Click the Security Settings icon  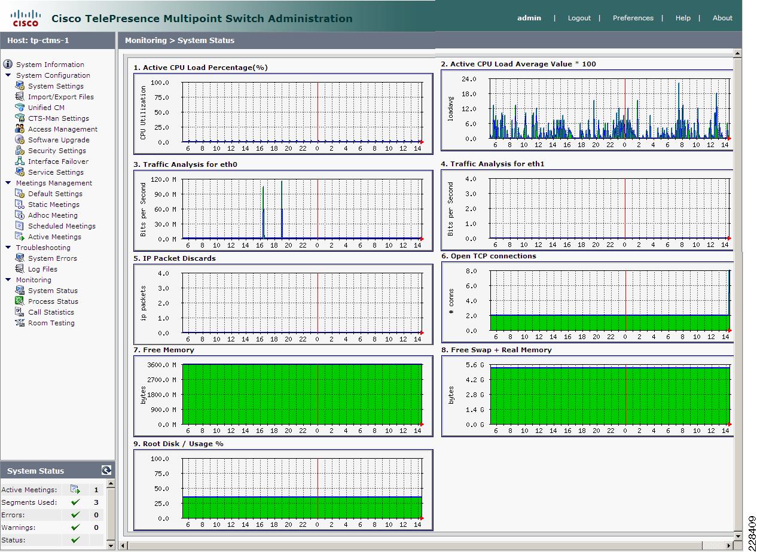(x=20, y=151)
